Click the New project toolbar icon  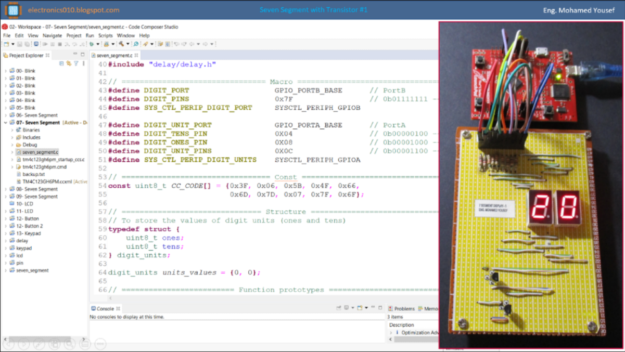6,44
